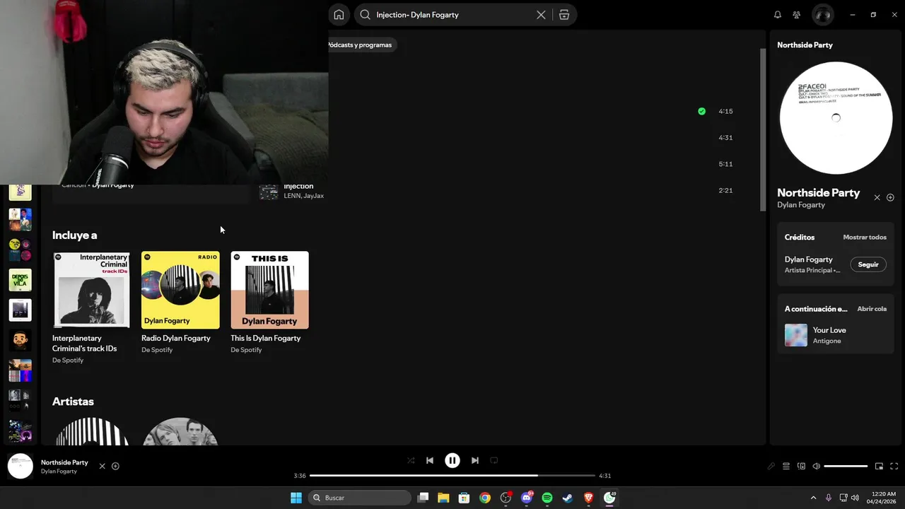The width and height of the screenshot is (905, 509).
Task: Open File Explorer from taskbar
Action: 443,498
